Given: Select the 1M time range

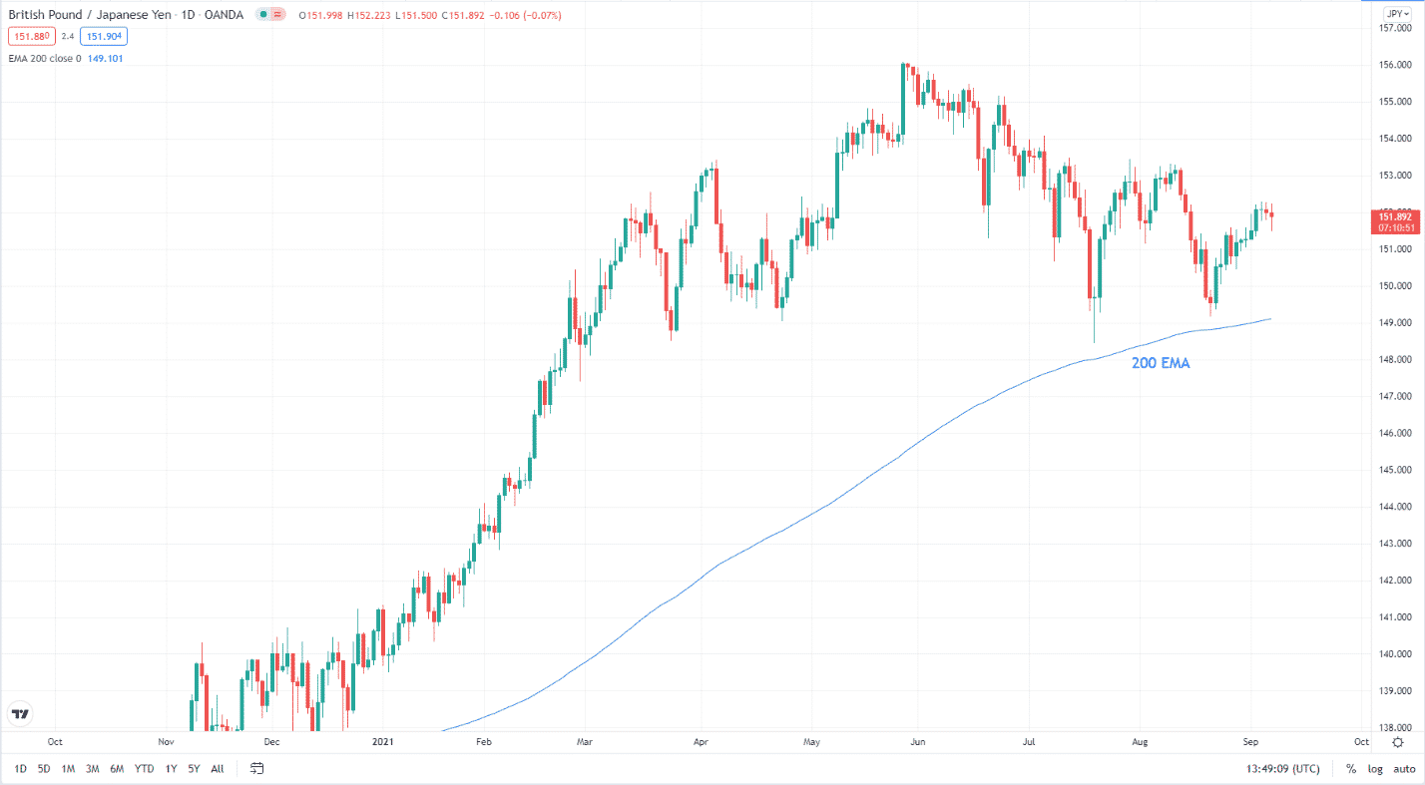Looking at the screenshot, I should coord(68,769).
